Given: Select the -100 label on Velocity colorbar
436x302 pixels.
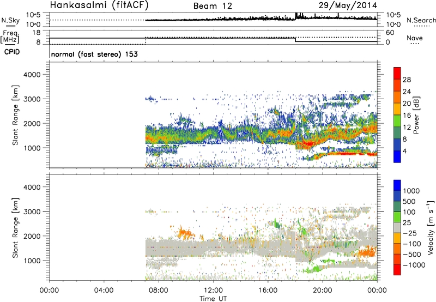Looking at the screenshot, I should (412, 244).
